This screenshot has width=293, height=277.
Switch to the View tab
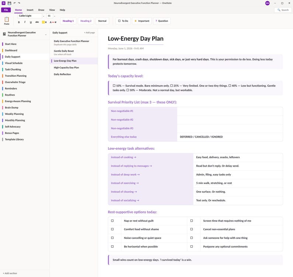[52, 10]
